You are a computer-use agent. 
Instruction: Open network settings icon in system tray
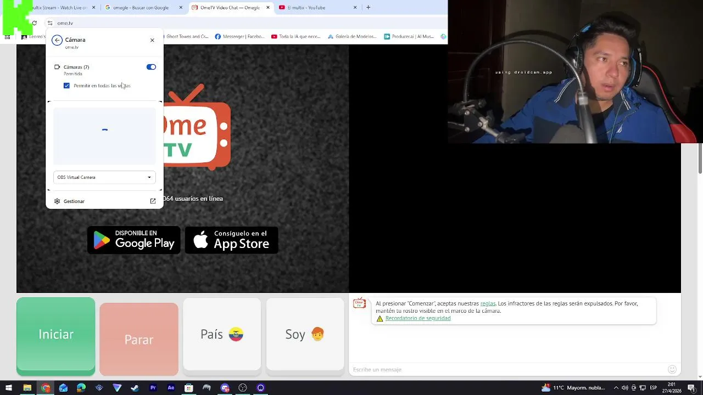pyautogui.click(x=643, y=388)
